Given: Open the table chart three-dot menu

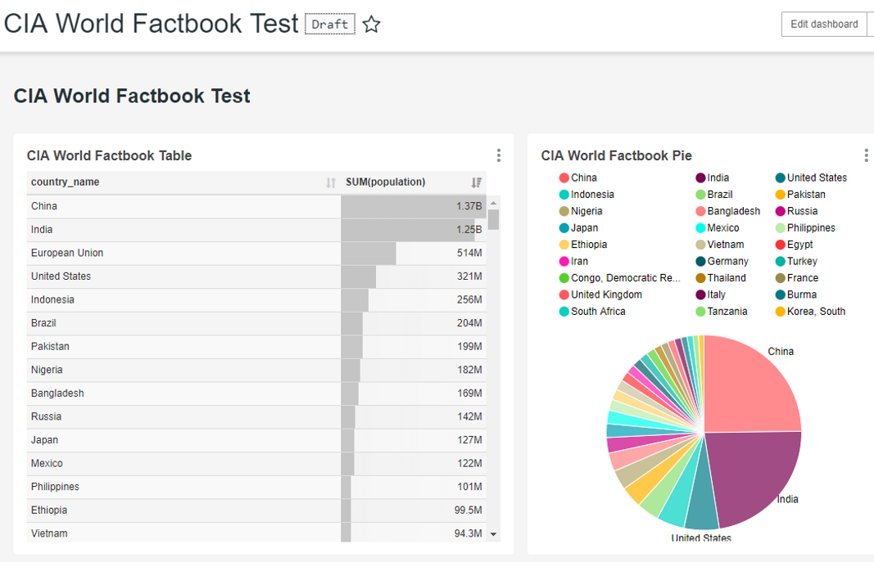Looking at the screenshot, I should (x=498, y=155).
